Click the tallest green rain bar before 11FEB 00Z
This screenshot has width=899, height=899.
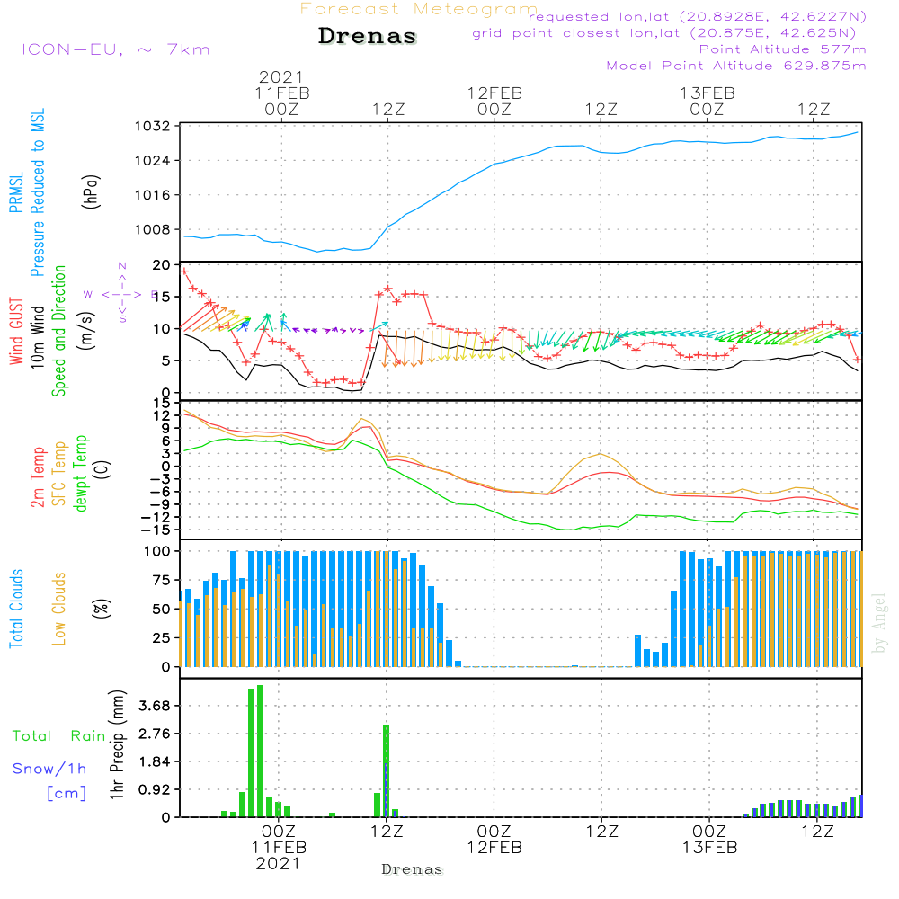(x=261, y=751)
